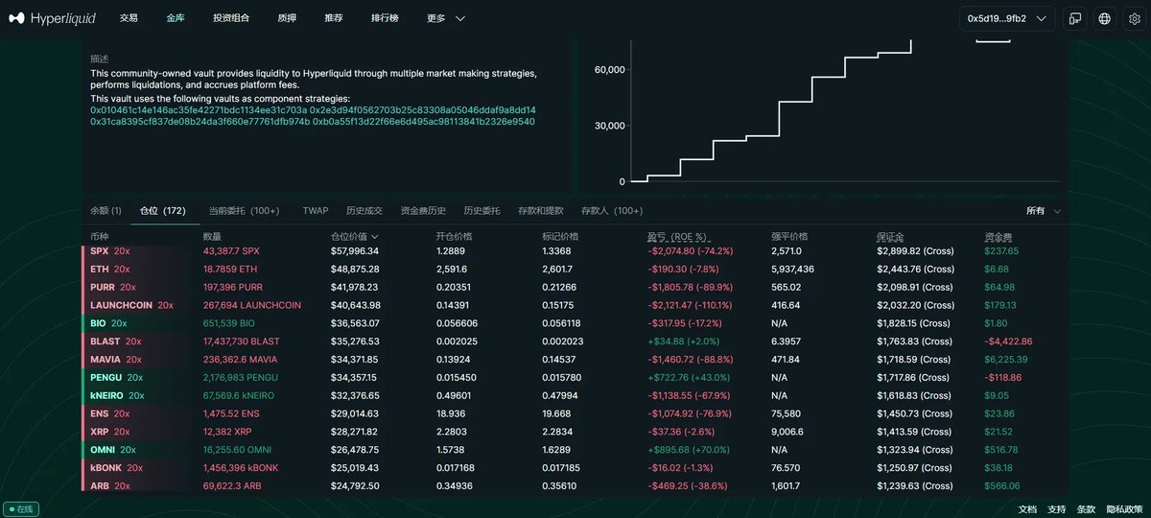Open the device link icon

(x=1076, y=18)
